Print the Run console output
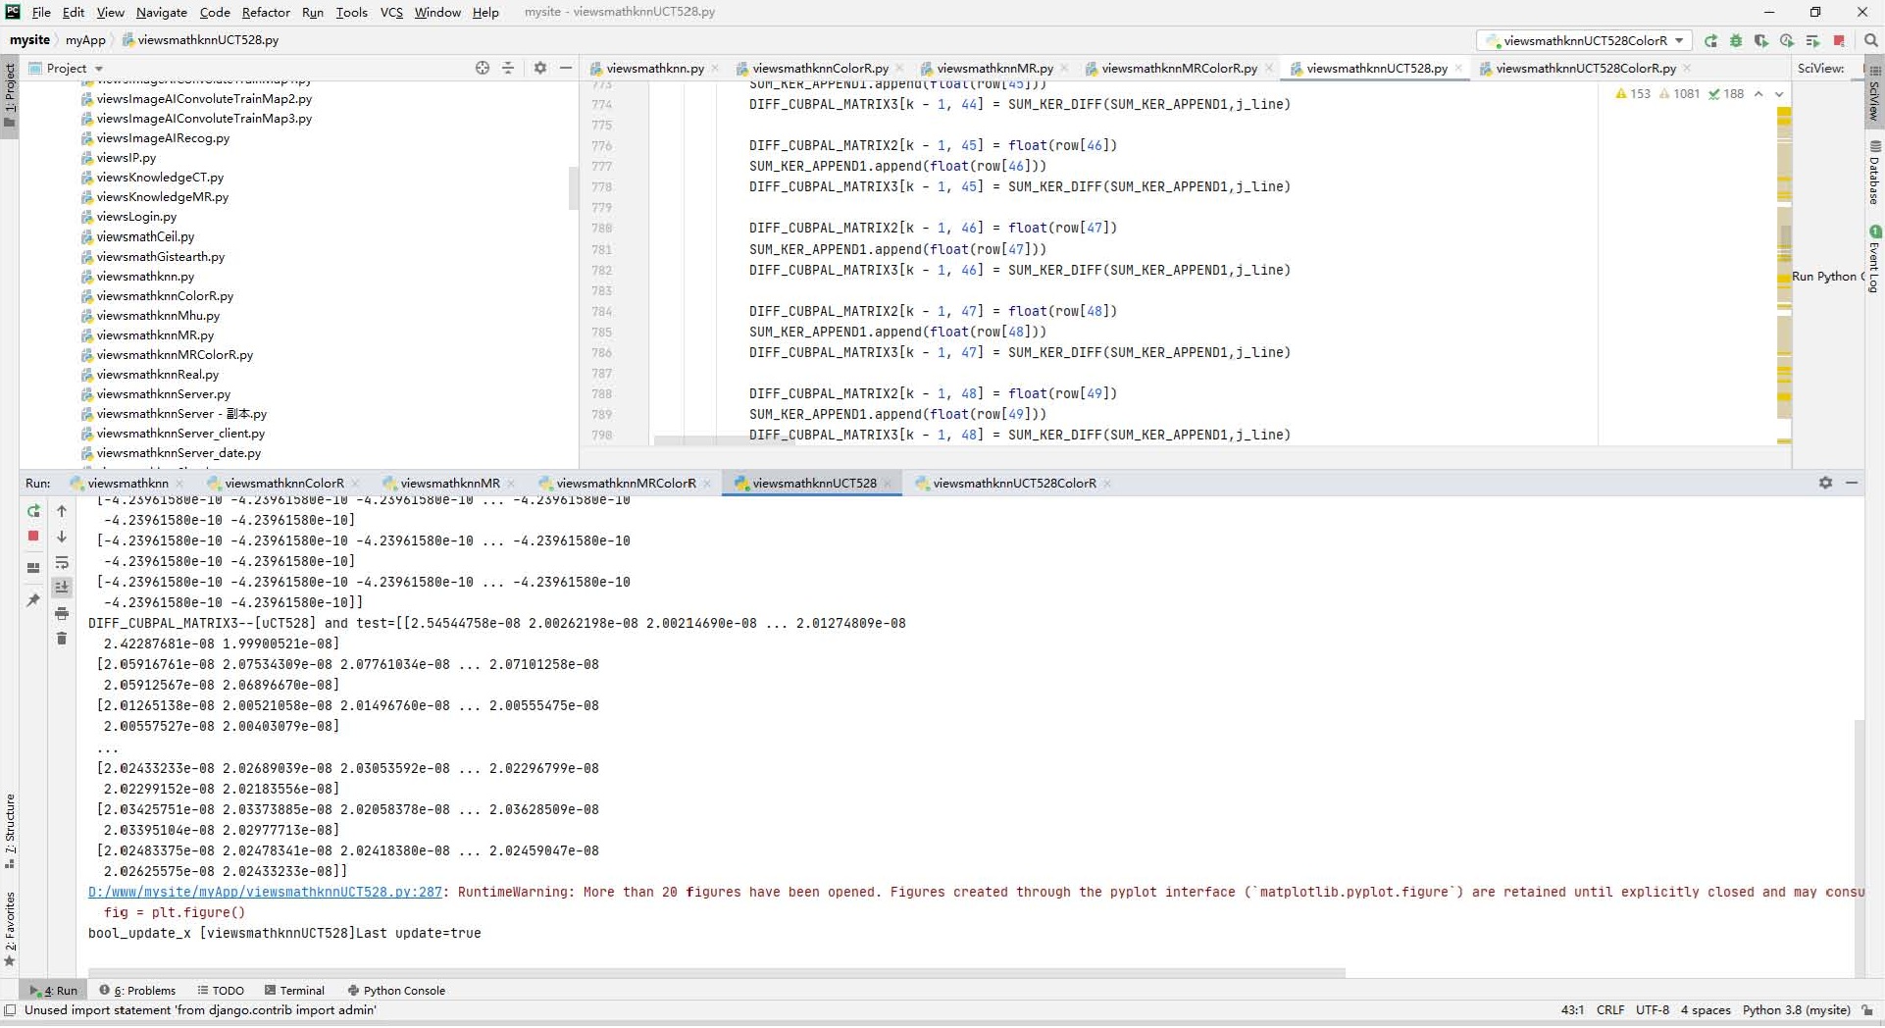Image resolution: width=1885 pixels, height=1028 pixels. pyautogui.click(x=62, y=613)
